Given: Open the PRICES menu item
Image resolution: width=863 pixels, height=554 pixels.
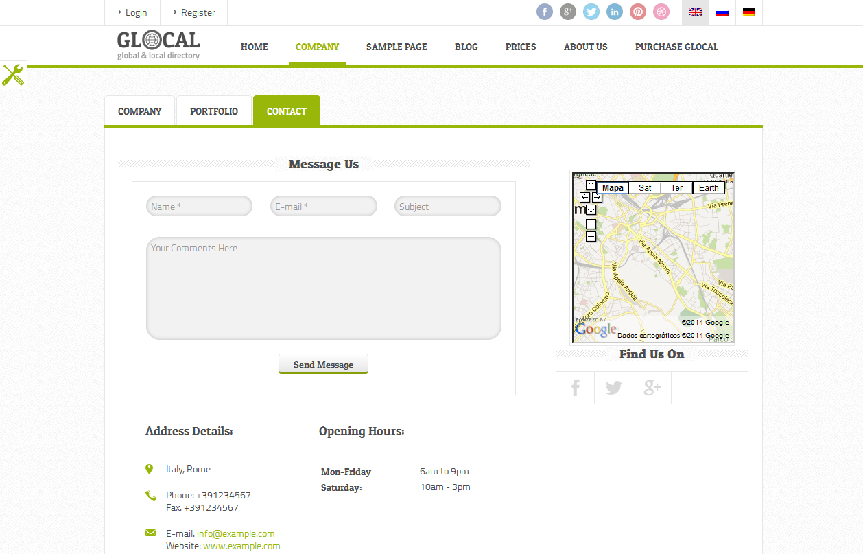Looking at the screenshot, I should click(520, 47).
